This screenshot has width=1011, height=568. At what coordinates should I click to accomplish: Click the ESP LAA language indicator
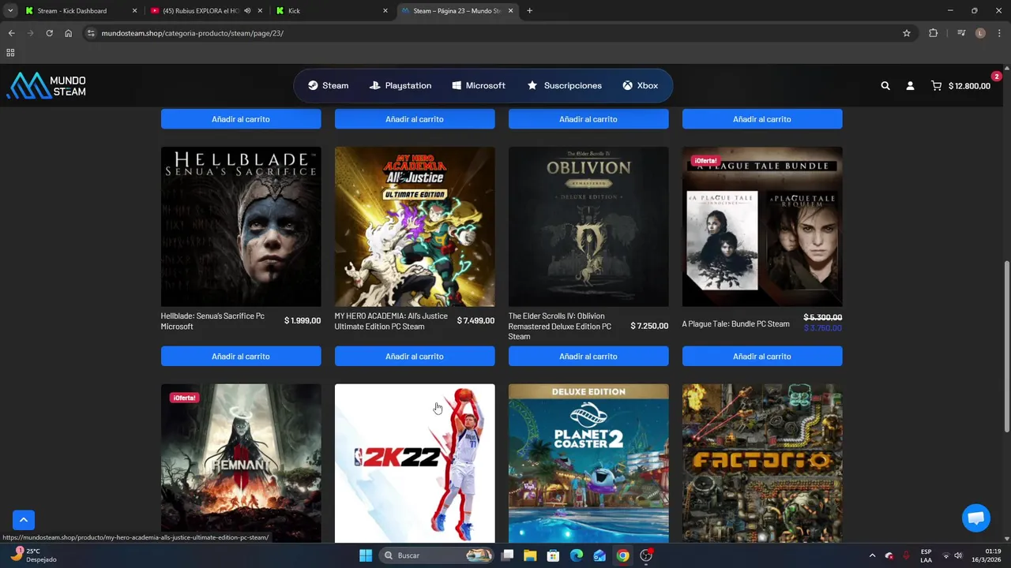point(926,555)
